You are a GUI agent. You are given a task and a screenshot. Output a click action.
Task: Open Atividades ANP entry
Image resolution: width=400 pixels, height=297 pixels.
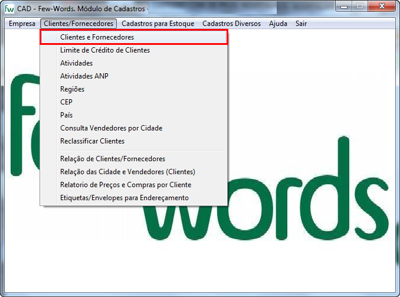pos(134,76)
